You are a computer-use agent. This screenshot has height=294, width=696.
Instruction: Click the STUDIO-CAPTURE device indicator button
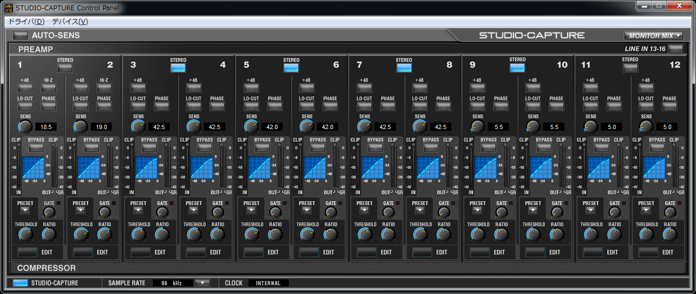(x=20, y=283)
